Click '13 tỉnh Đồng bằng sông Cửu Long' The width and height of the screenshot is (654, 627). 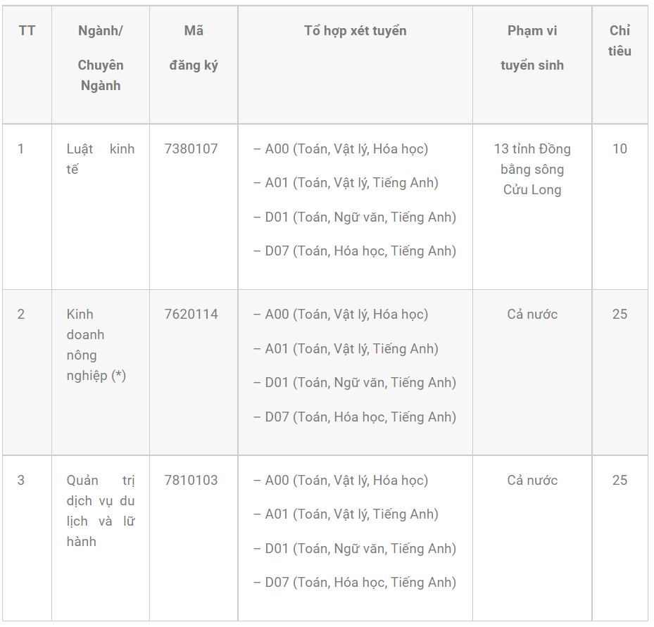532,169
